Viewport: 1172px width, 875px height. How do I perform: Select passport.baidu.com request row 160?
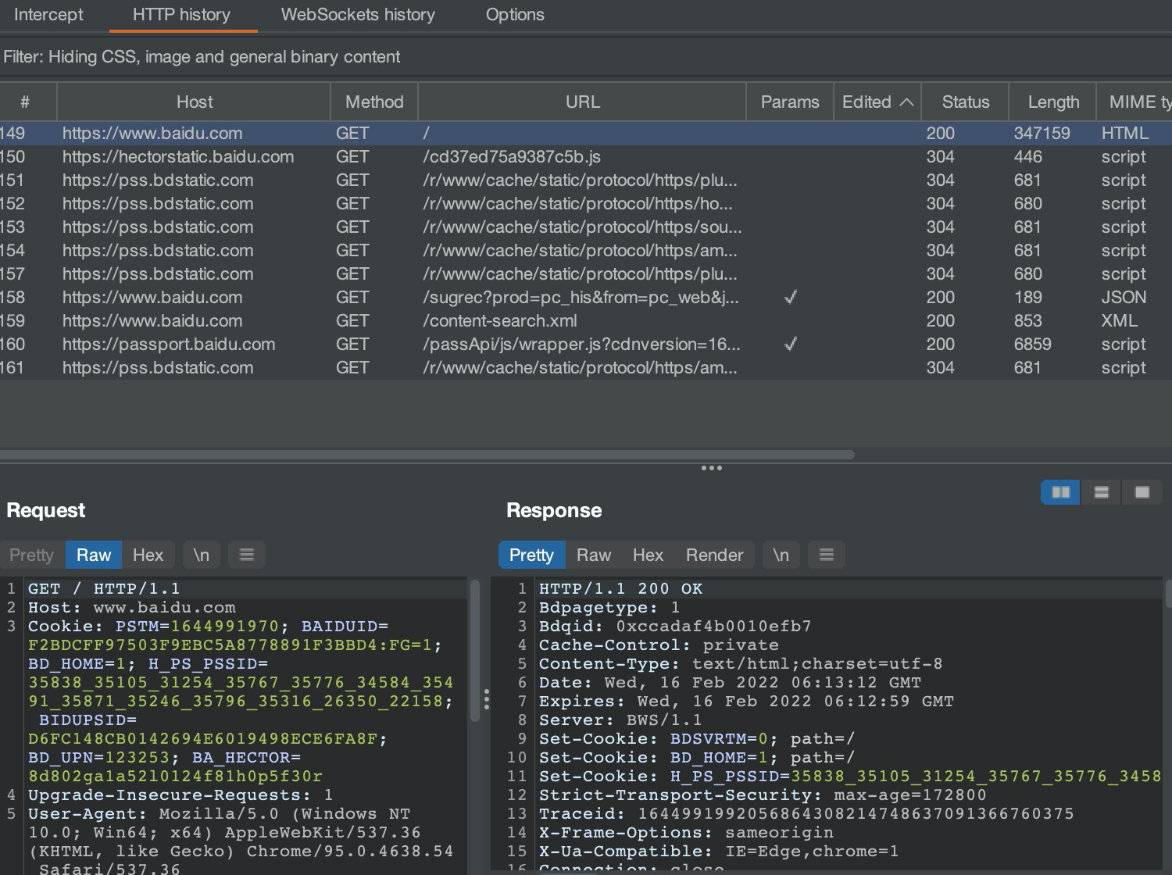click(168, 345)
